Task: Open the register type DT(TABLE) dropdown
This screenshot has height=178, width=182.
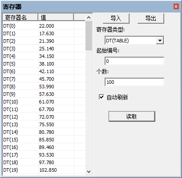Action: pos(134,40)
